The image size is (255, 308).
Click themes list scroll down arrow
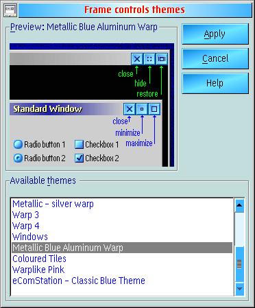click(x=239, y=289)
